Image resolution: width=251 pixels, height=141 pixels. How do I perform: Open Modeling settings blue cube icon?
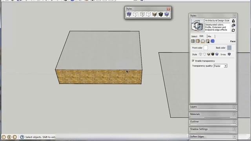[x=213, y=41]
